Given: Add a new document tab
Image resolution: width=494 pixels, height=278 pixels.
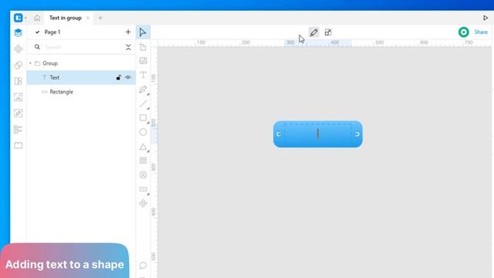Looking at the screenshot, I should [100, 18].
